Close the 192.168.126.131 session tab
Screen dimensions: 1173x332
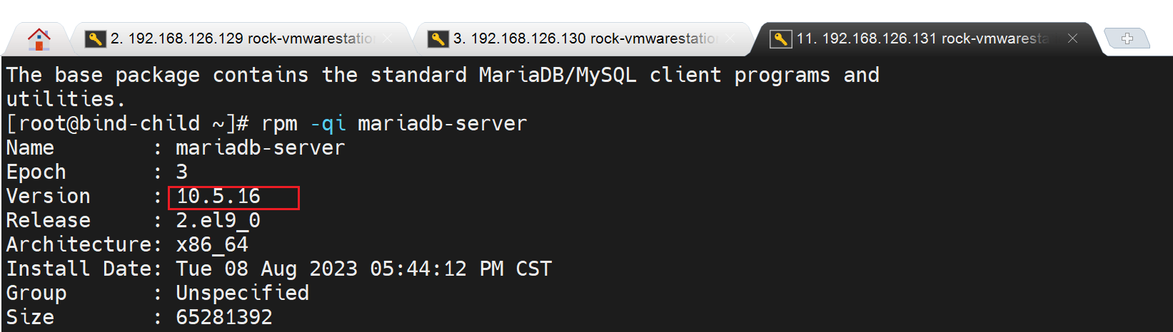click(x=1072, y=38)
